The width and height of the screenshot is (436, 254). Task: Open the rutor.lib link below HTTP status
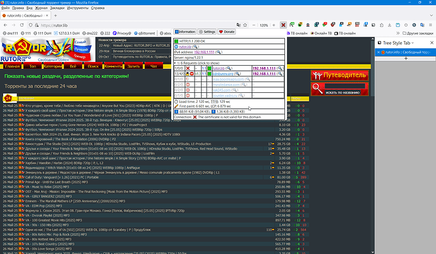pyautogui.click(x=185, y=47)
